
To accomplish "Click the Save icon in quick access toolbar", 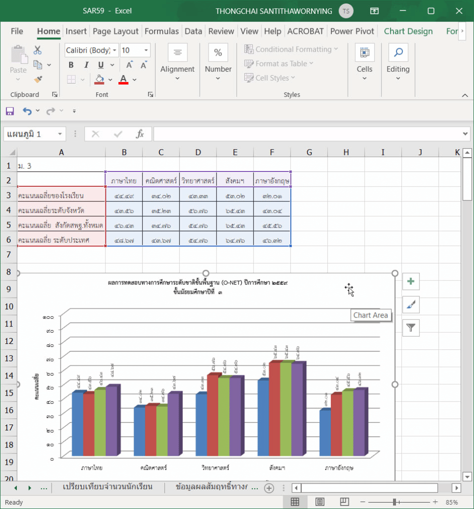I will 10,111.
